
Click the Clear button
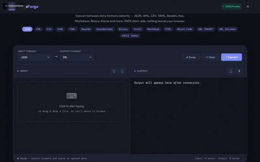tap(210, 57)
